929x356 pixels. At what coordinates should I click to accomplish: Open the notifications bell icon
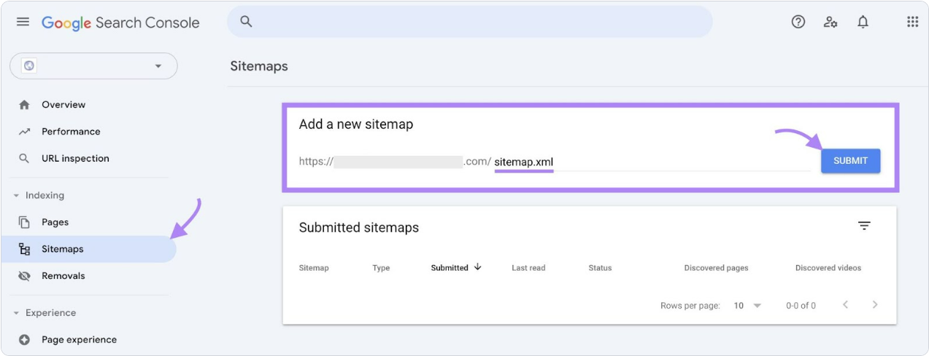863,22
